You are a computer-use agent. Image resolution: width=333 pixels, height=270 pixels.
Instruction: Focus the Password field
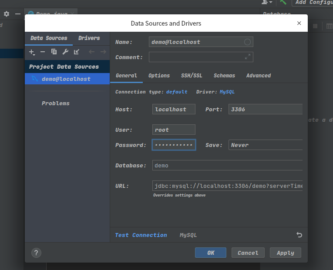174,145
